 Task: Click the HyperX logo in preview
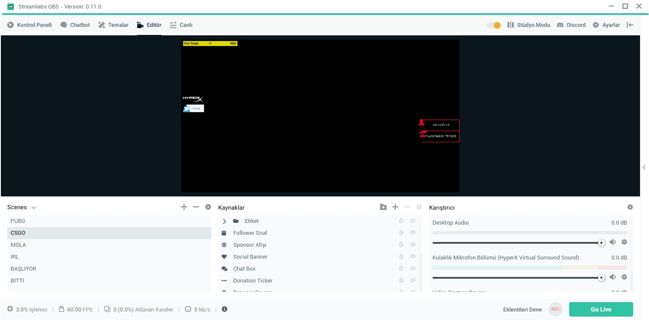pos(193,99)
